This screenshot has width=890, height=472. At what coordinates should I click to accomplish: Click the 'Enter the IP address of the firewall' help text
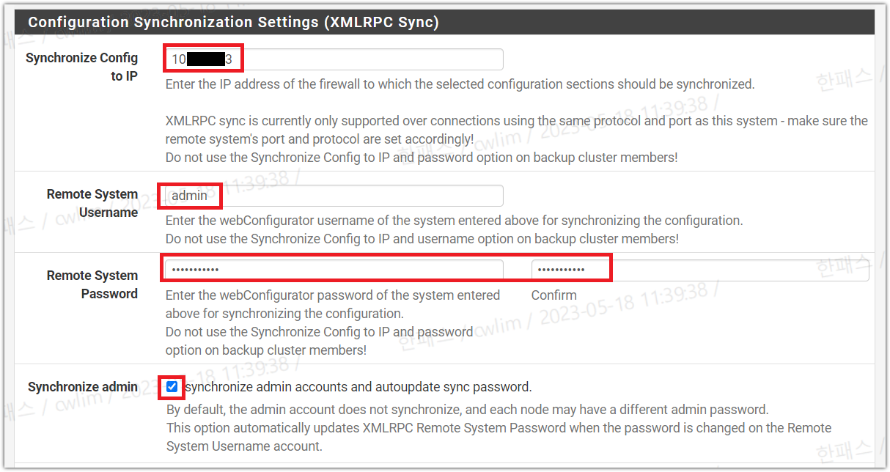click(460, 84)
